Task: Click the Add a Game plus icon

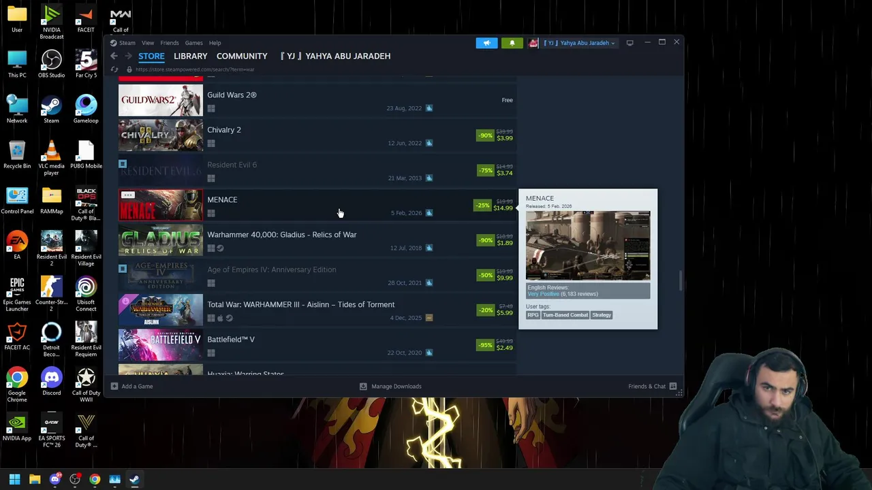Action: (114, 387)
